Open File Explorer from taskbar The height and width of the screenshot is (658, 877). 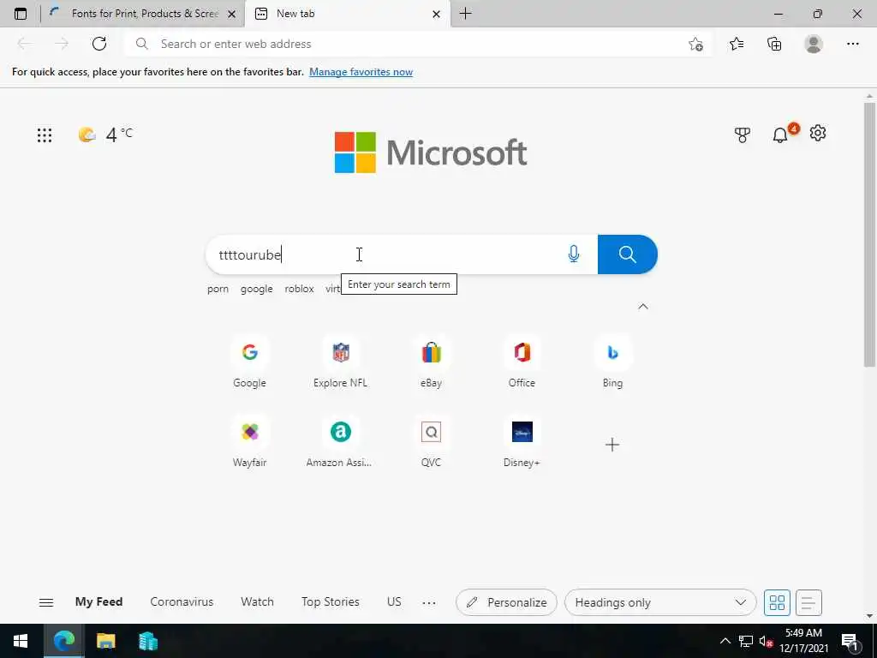(x=105, y=641)
